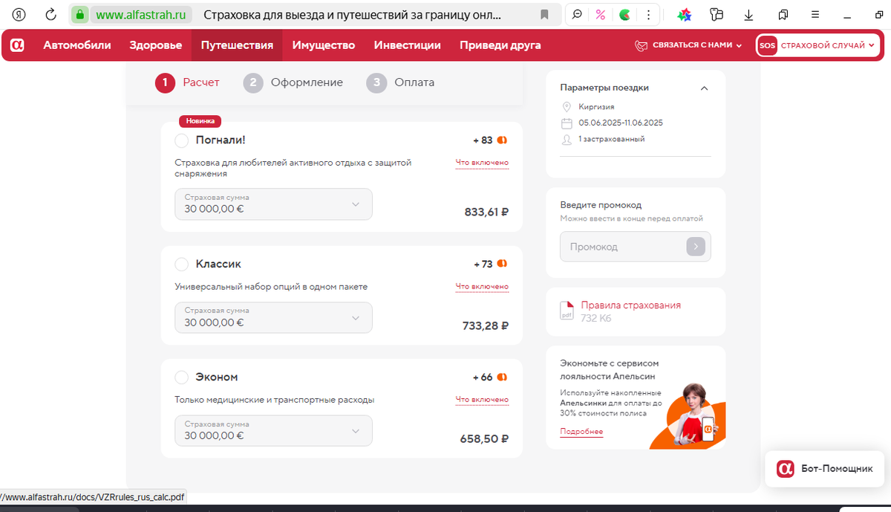Viewport: 891px width, 512px height.
Task: Click the price 733,28 ₽
Action: (485, 325)
